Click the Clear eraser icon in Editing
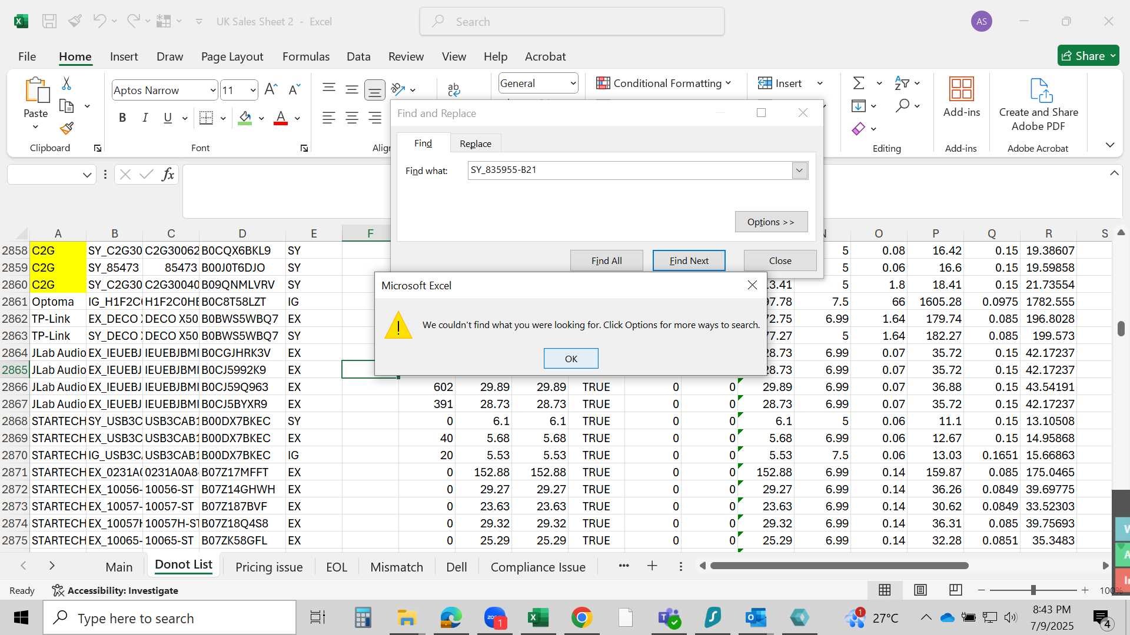The image size is (1130, 635). coord(859,129)
